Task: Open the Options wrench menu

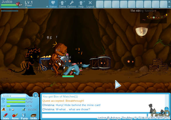Action: pos(72,4)
